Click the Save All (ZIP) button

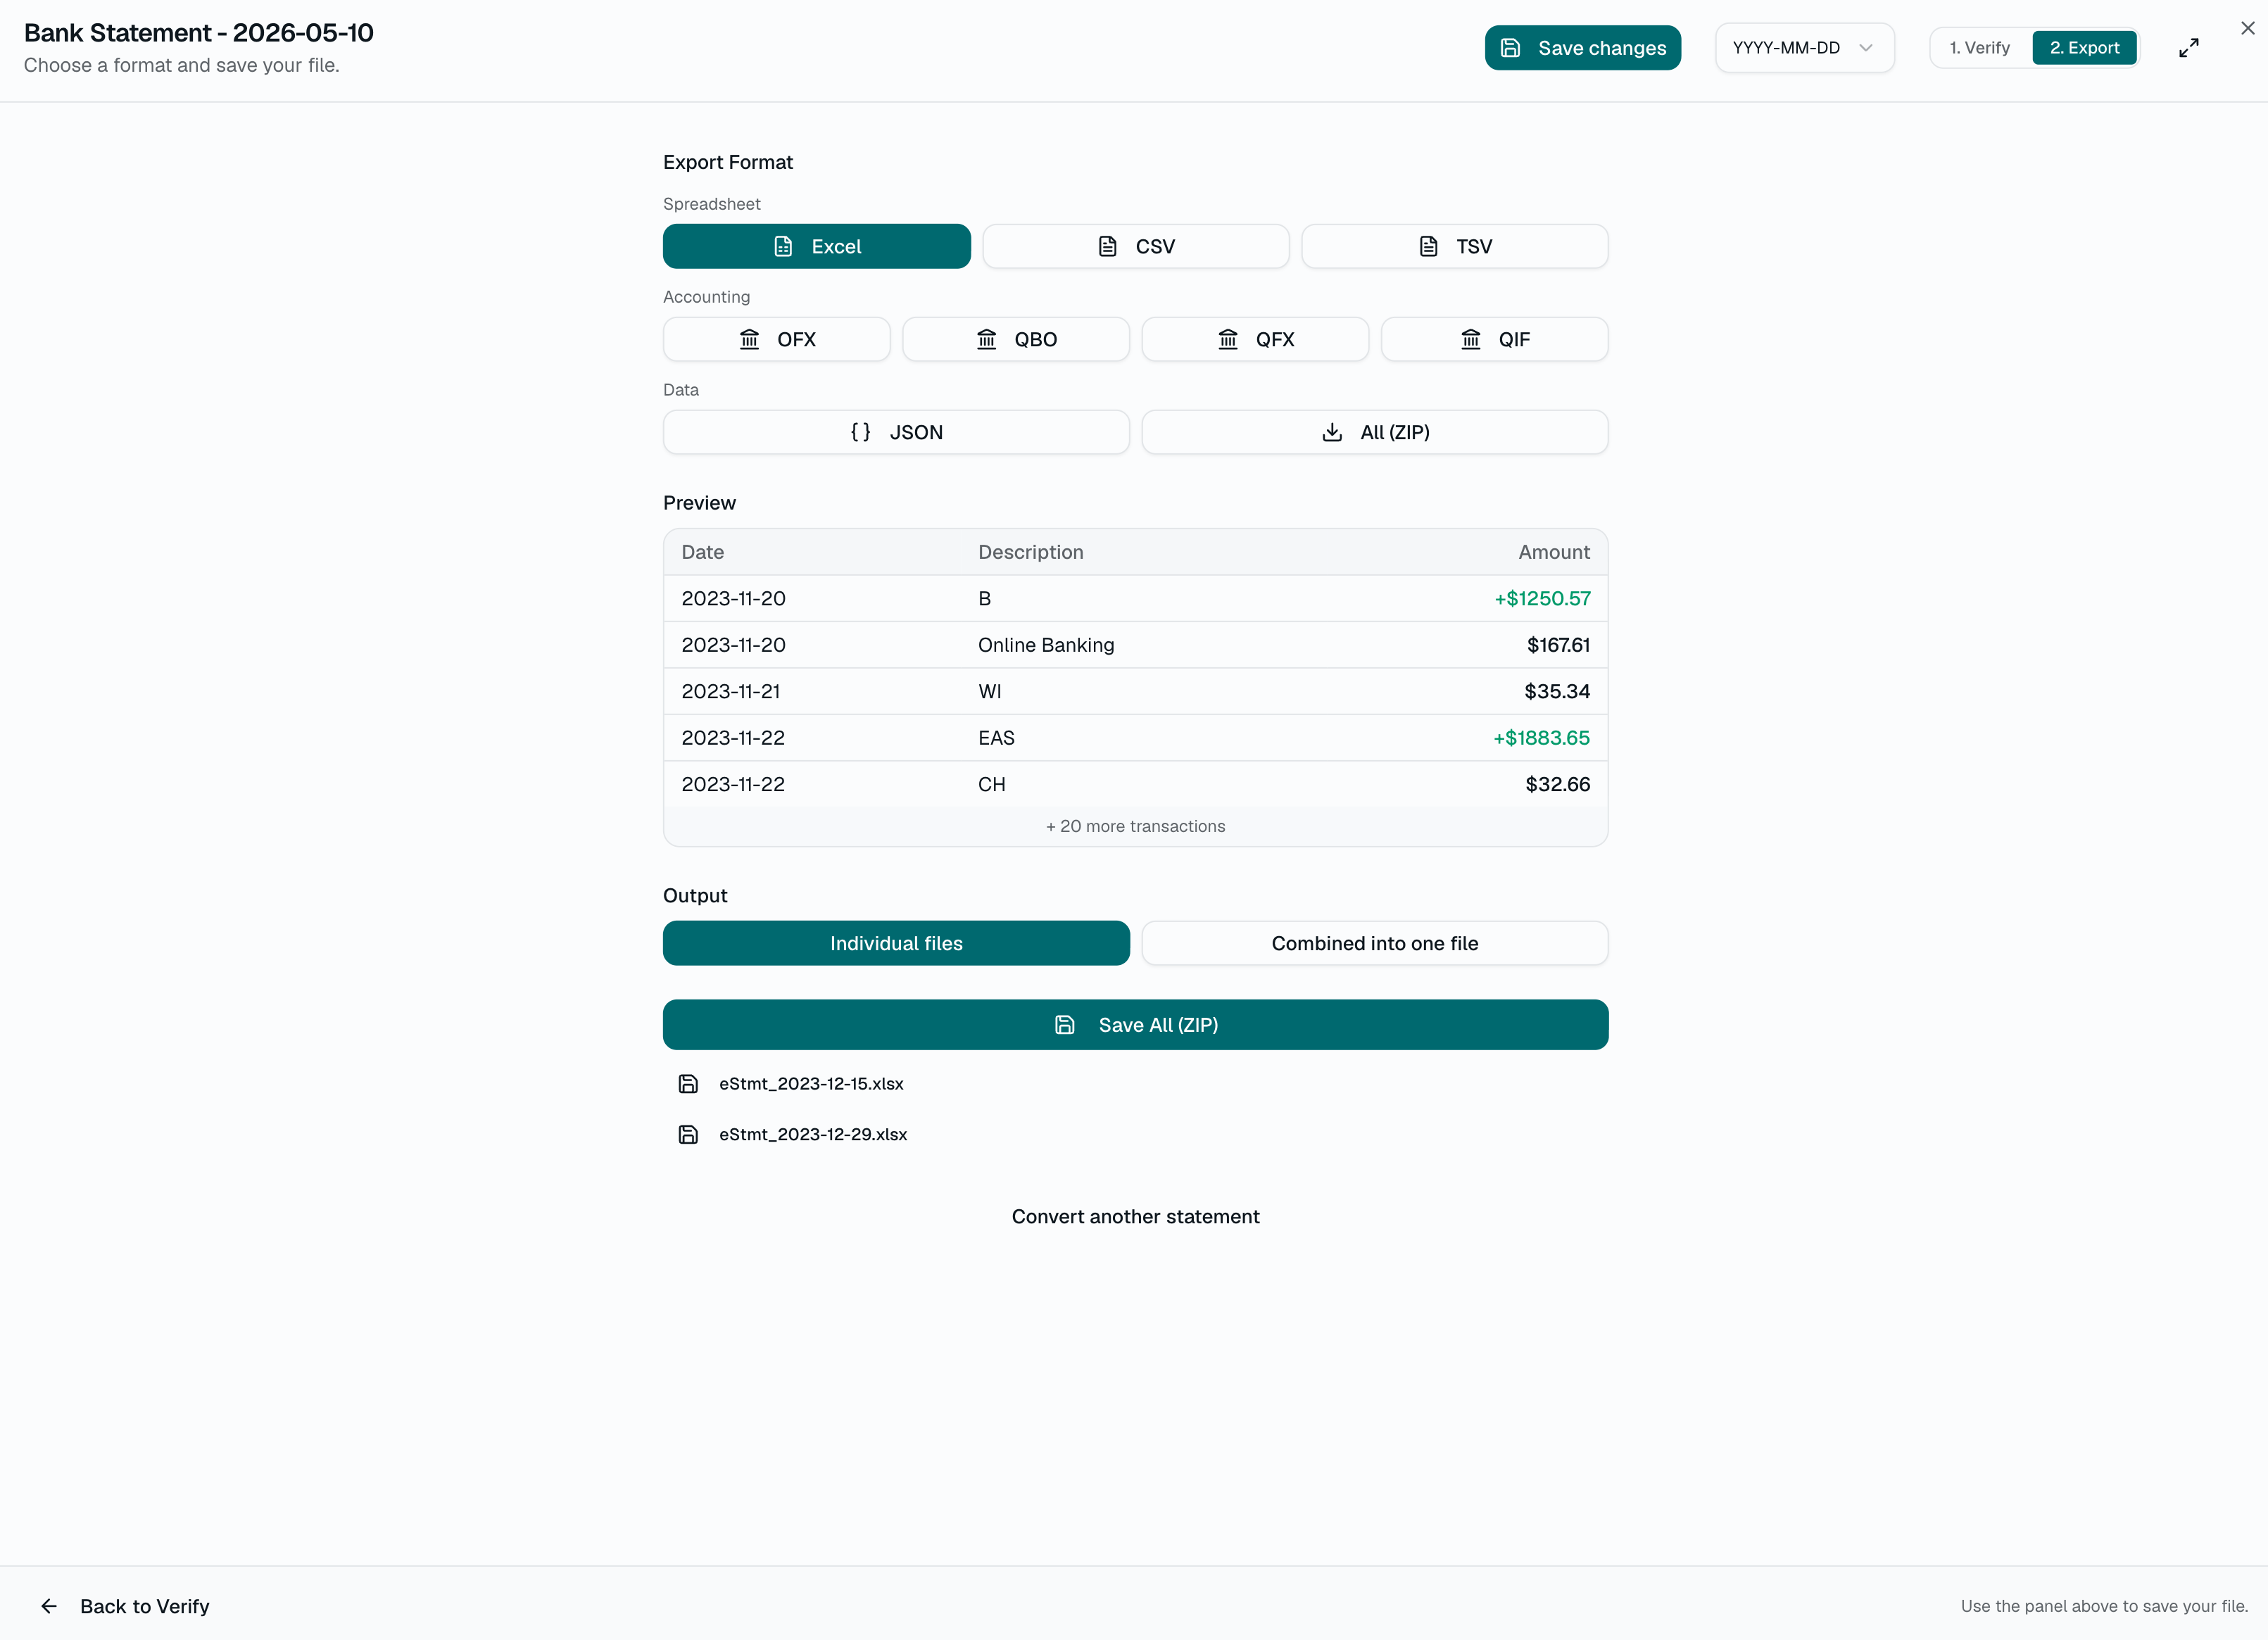pyautogui.click(x=1135, y=1025)
